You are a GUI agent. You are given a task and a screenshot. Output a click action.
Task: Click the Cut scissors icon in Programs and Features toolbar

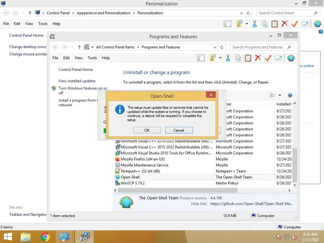[x=228, y=58]
